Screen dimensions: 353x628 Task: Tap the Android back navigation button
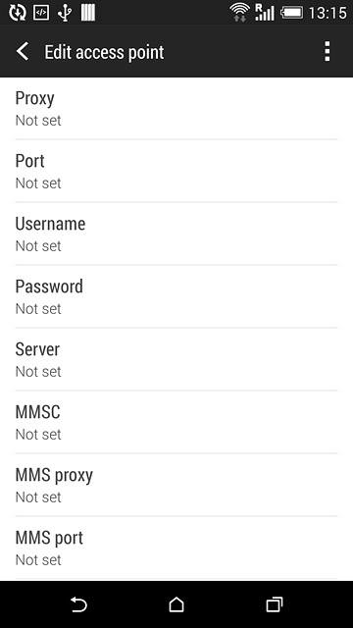(x=78, y=604)
